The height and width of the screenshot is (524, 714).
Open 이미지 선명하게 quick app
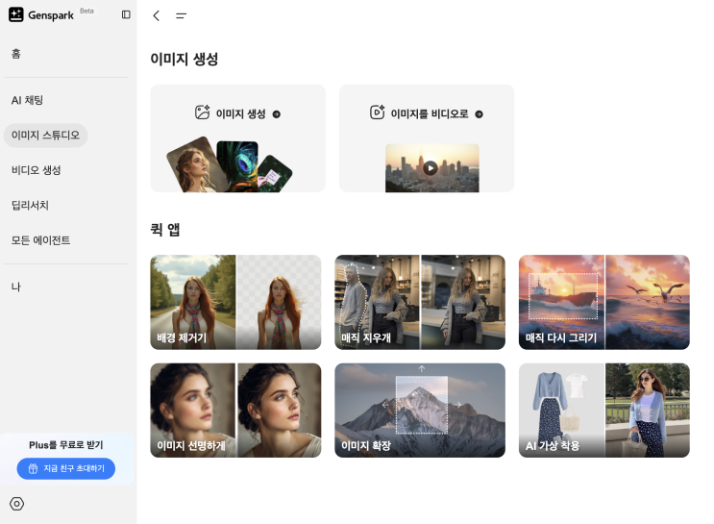pos(235,411)
